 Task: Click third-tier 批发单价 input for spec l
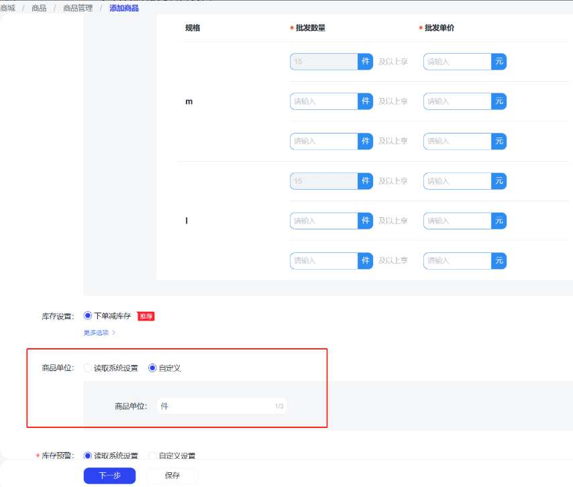tap(458, 260)
